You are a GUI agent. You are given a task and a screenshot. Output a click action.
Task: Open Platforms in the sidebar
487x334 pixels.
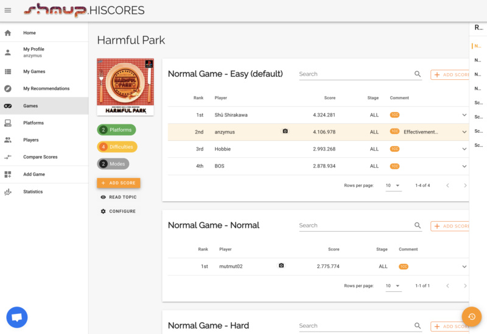(x=44, y=123)
